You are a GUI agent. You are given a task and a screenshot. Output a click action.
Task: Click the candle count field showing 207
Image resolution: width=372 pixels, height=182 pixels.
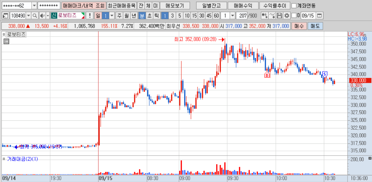pos(242,16)
